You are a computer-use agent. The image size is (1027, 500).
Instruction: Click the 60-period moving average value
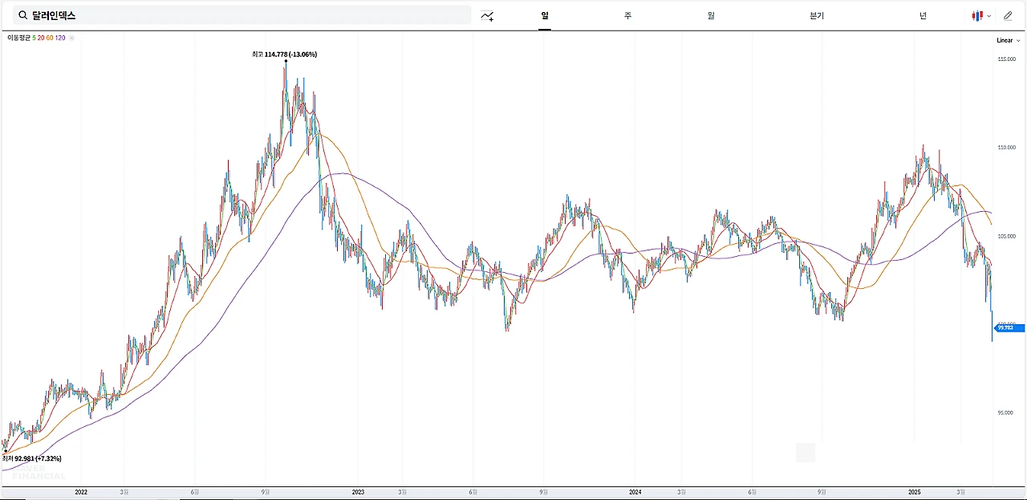pyautogui.click(x=50, y=38)
